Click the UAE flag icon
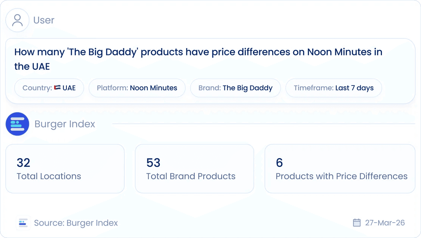 coord(58,88)
